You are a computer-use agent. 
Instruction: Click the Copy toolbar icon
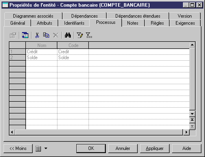[x=46, y=35]
